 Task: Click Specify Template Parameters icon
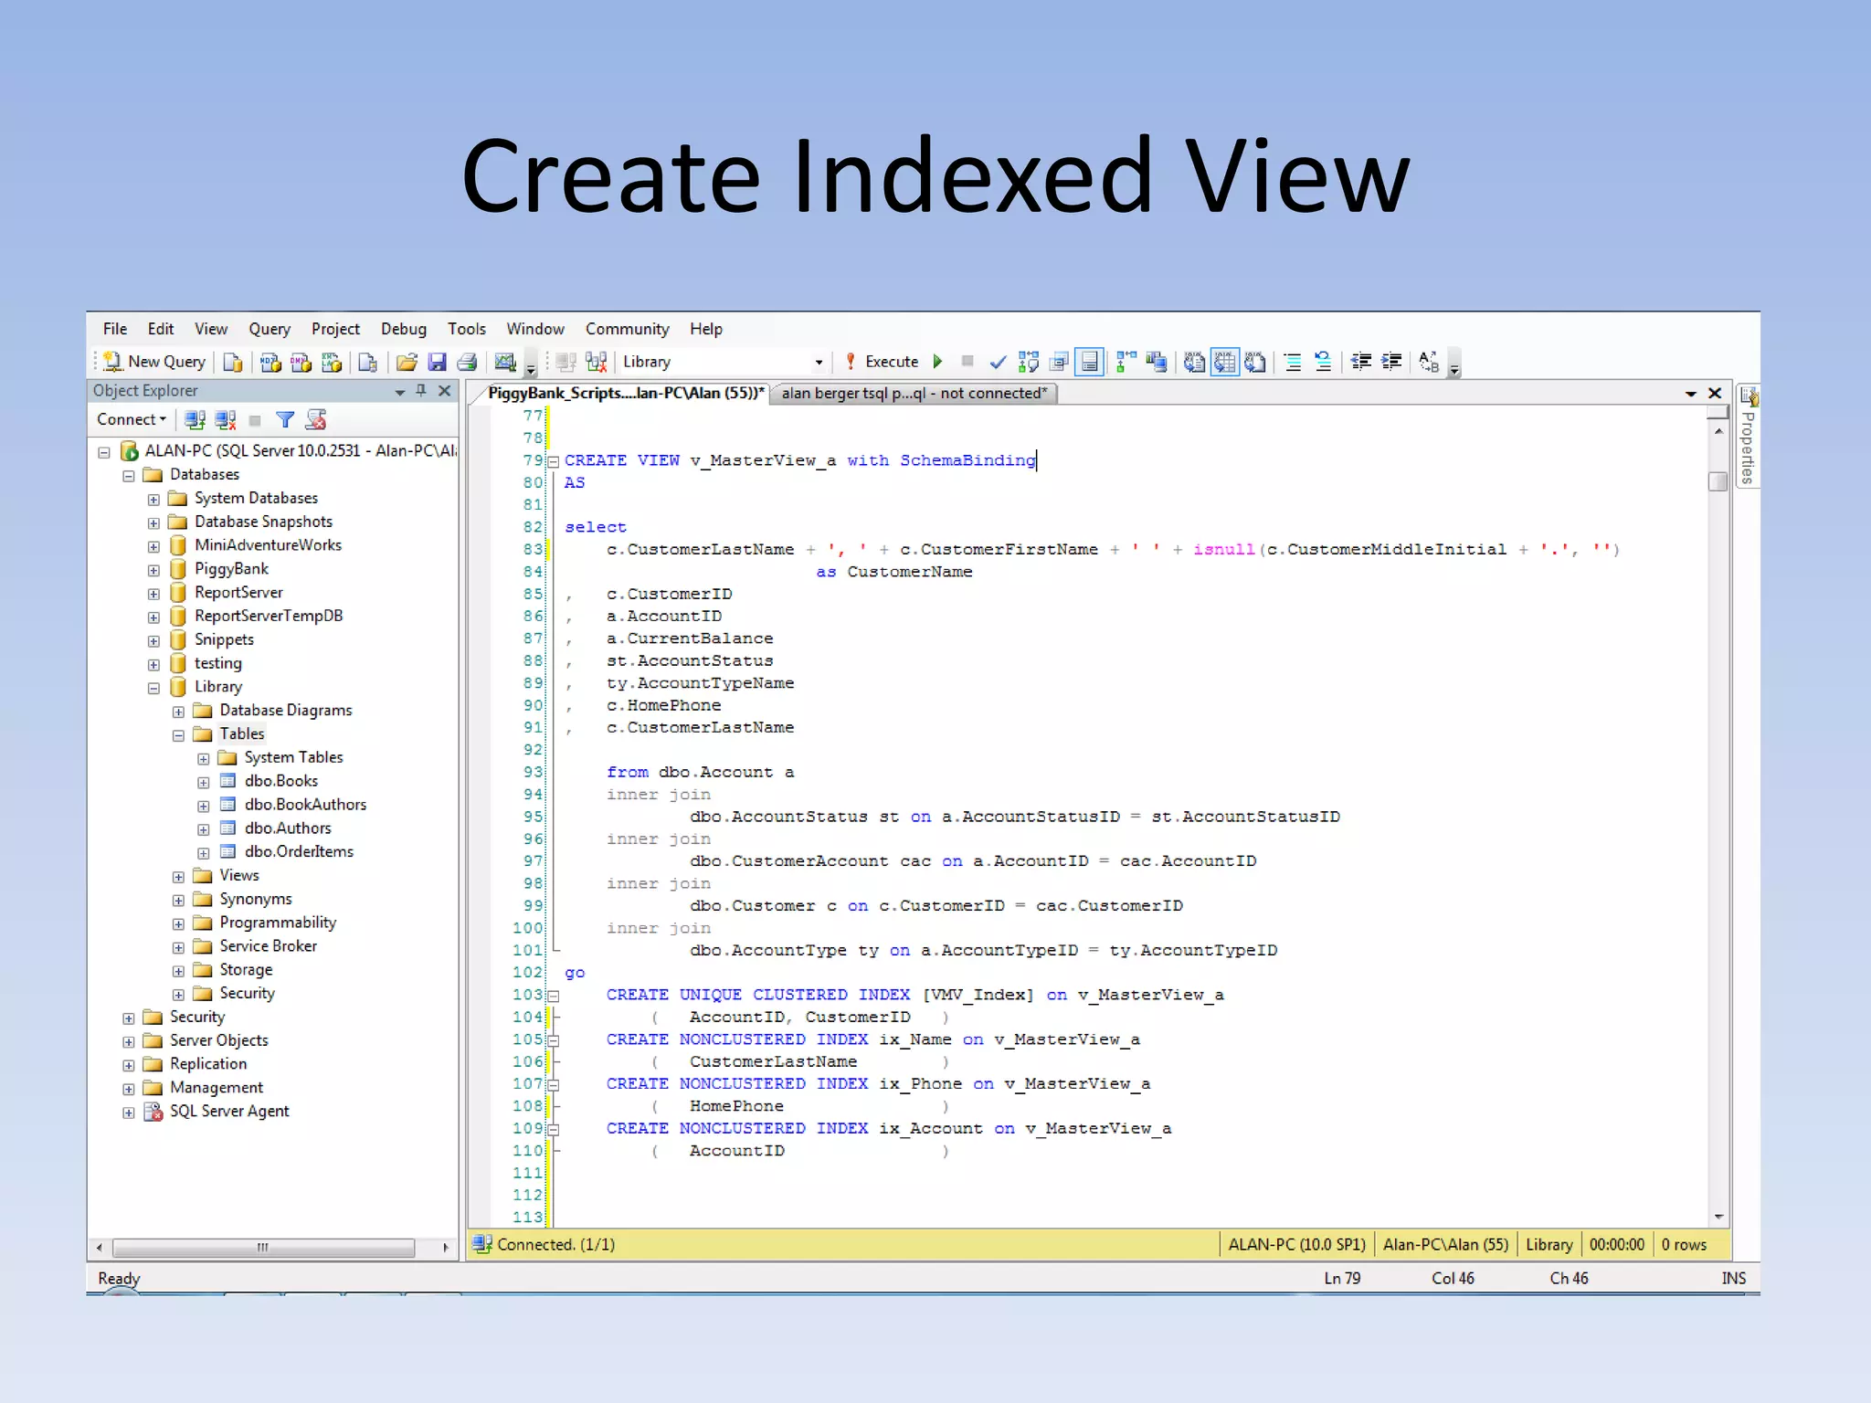coord(1430,363)
